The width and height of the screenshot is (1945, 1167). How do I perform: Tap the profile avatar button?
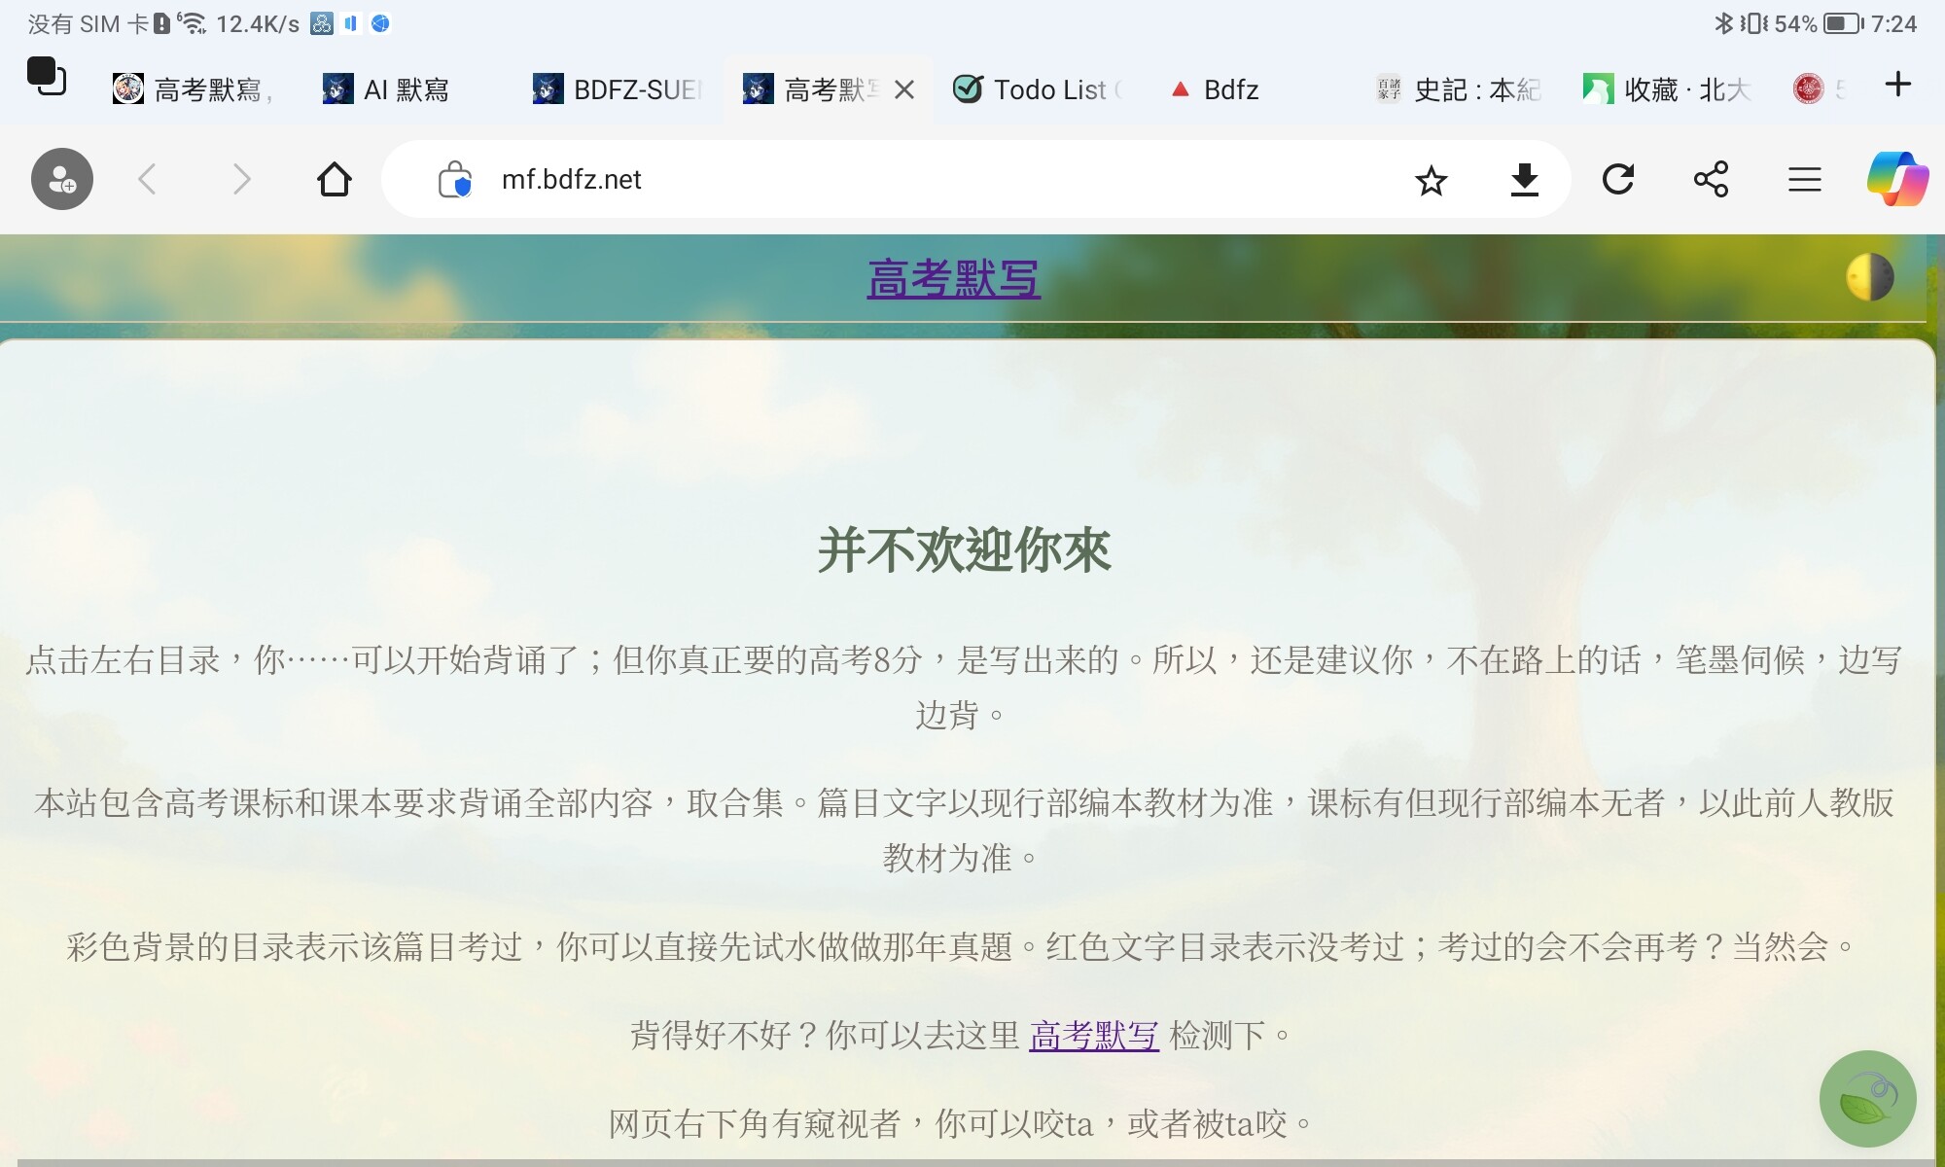coord(62,179)
